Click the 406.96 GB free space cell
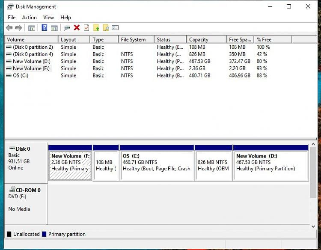Image resolution: width=321 pixels, height=250 pixels. coord(240,75)
